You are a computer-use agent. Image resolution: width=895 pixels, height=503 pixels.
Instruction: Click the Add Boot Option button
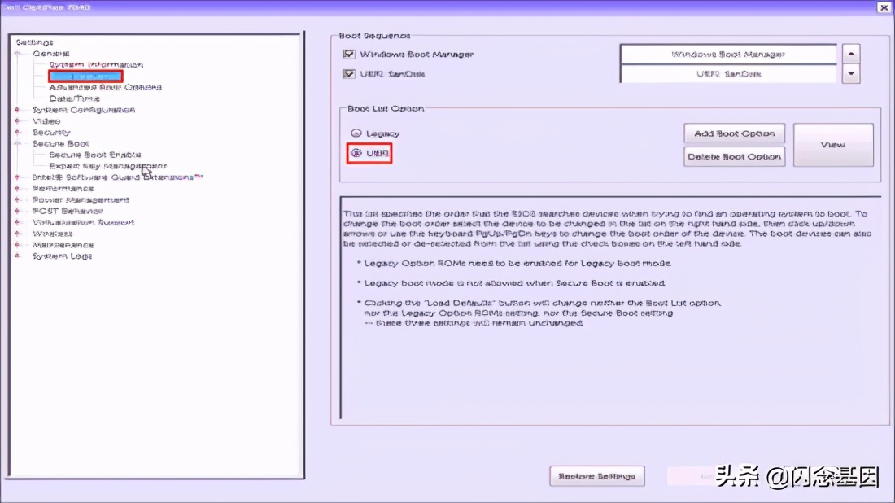734,133
